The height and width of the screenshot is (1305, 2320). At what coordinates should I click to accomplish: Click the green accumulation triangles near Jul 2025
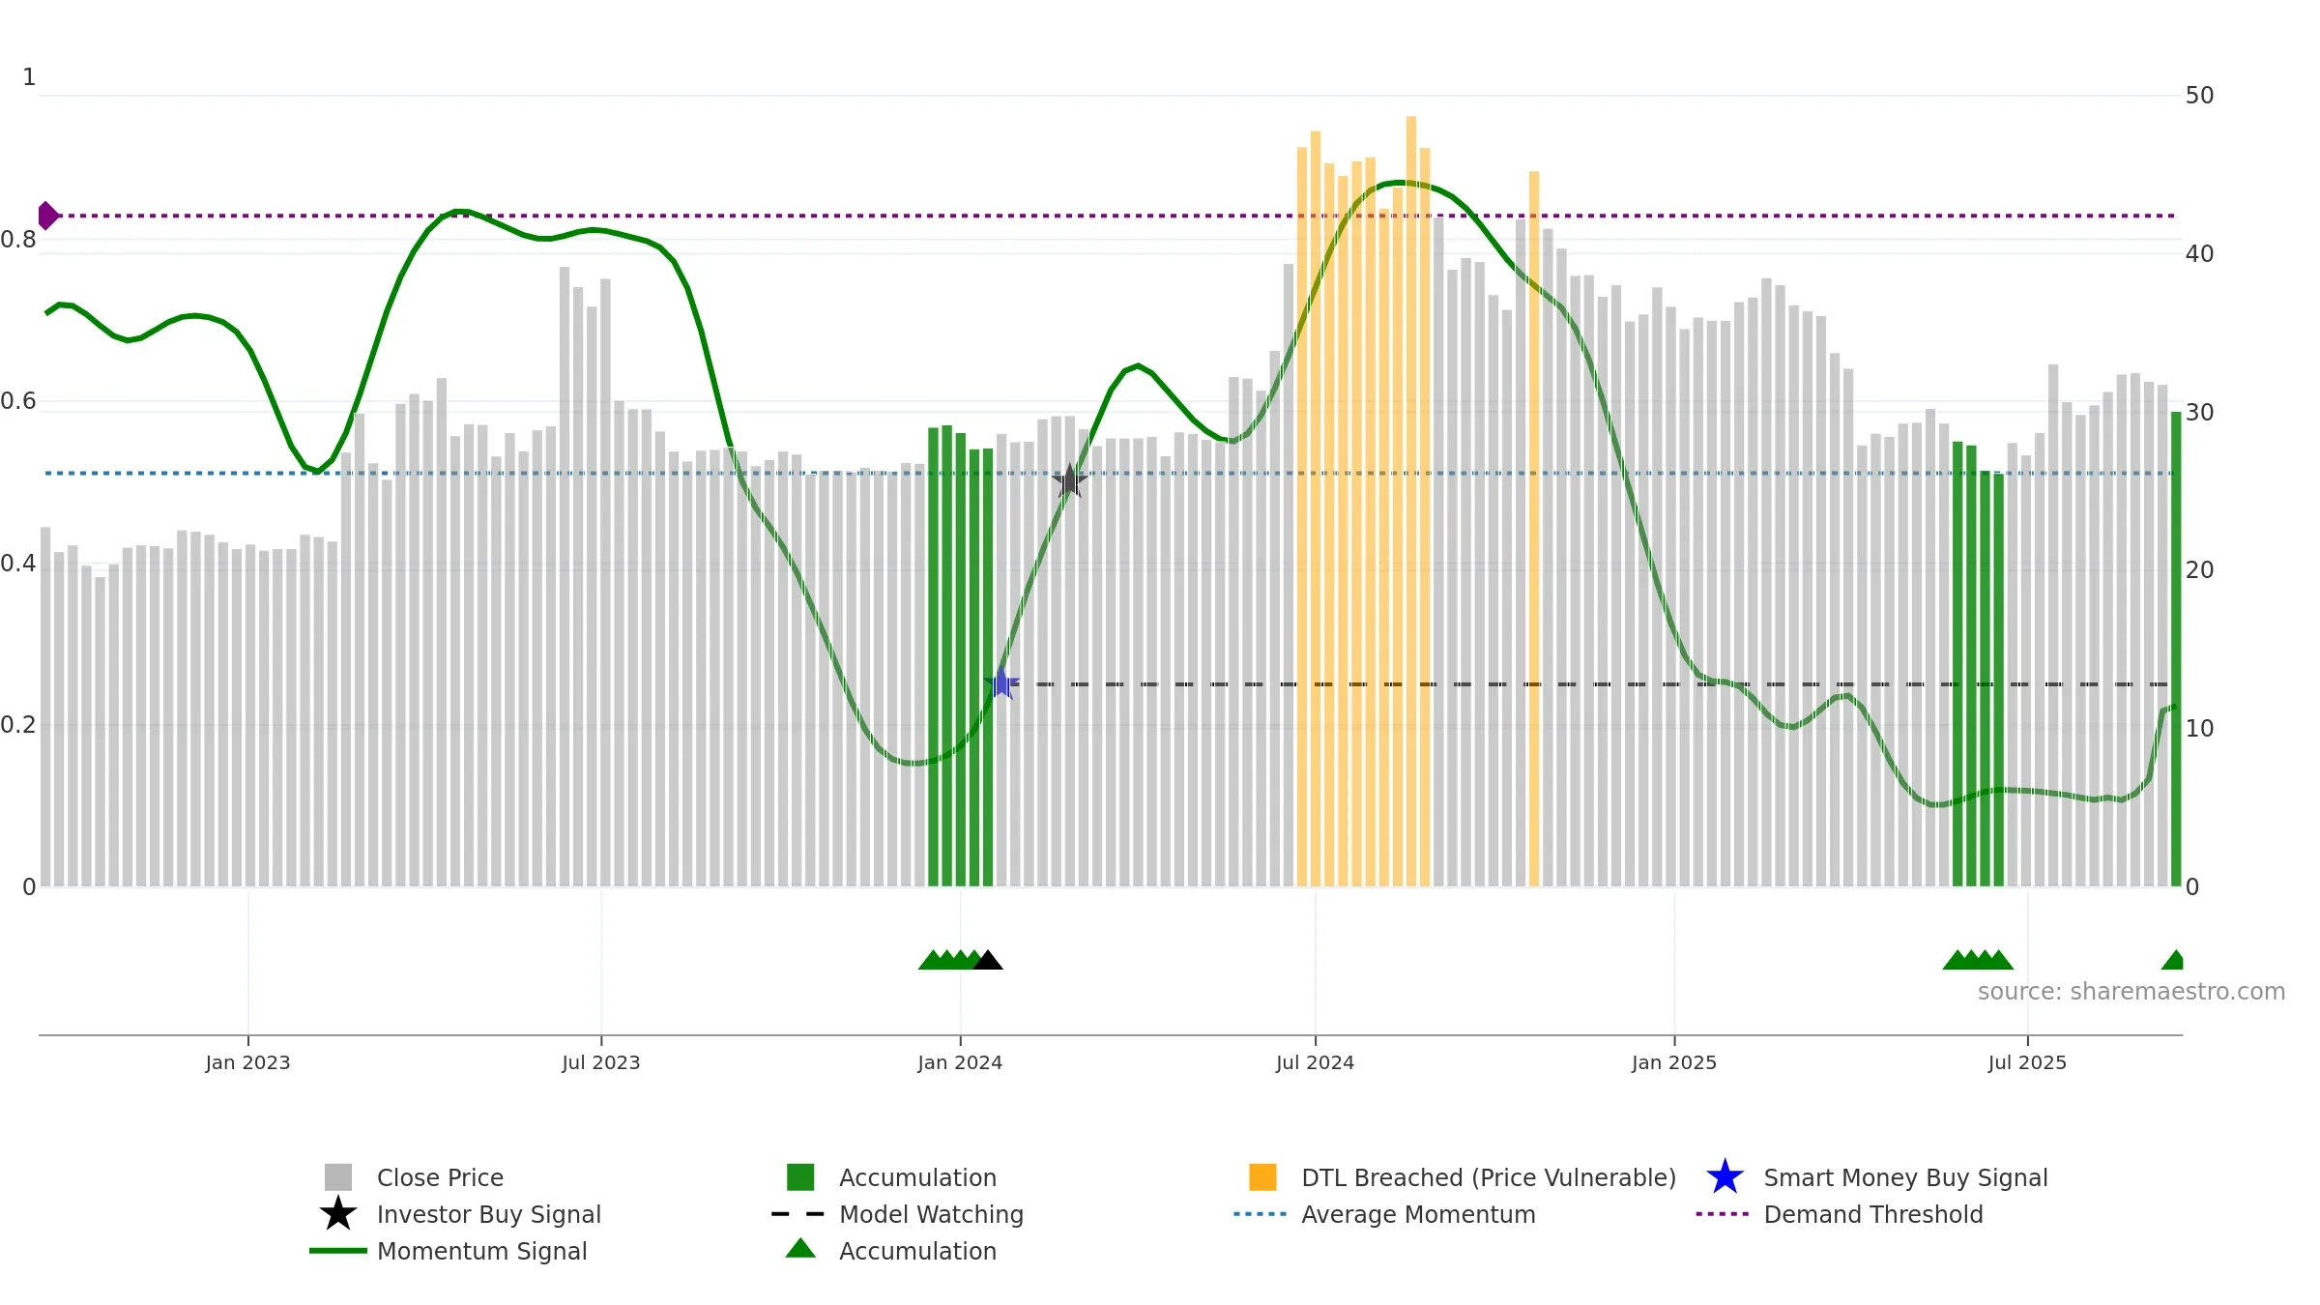[x=1978, y=960]
